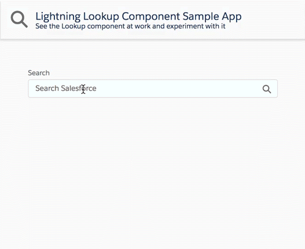Select the Lightning Lookup Component Sample App title
Screen dimensions: 305x249
click(x=138, y=16)
